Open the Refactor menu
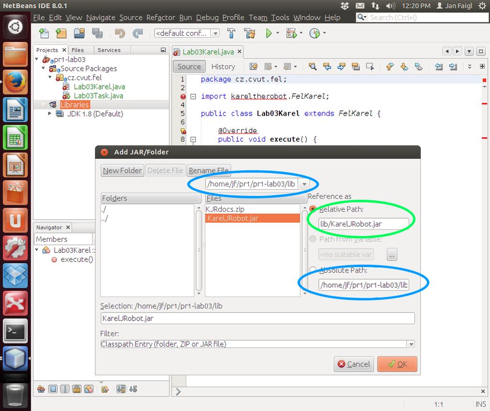Image resolution: width=490 pixels, height=411 pixels. tap(161, 18)
